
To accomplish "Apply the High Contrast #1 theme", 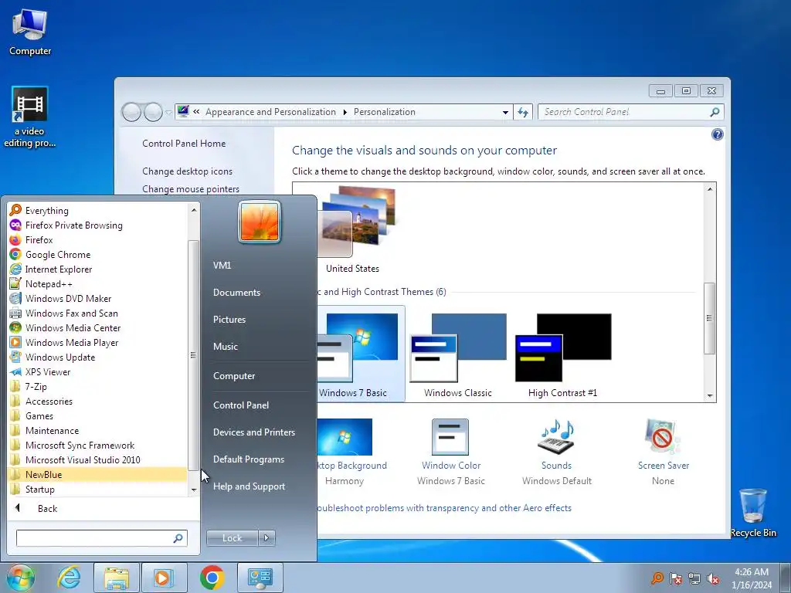I will (563, 354).
